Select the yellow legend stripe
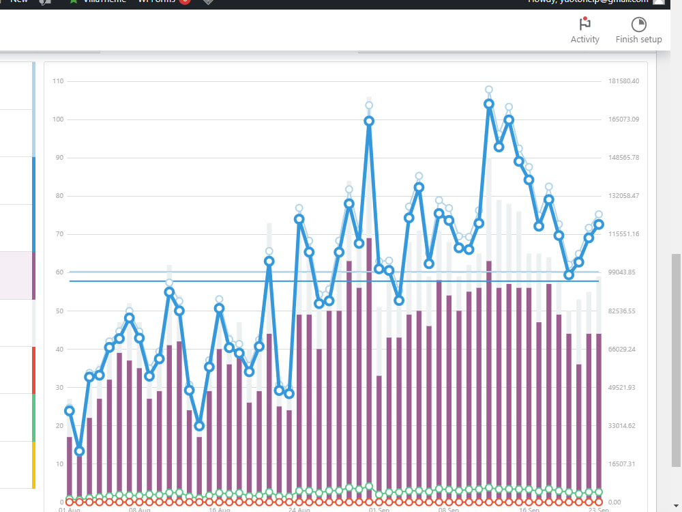 [x=34, y=465]
